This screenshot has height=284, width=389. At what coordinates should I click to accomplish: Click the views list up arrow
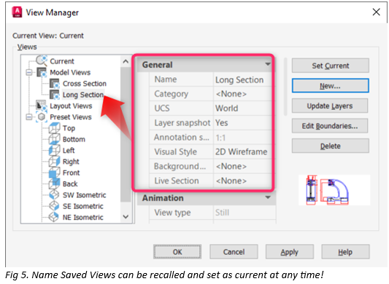pyautogui.click(x=126, y=61)
